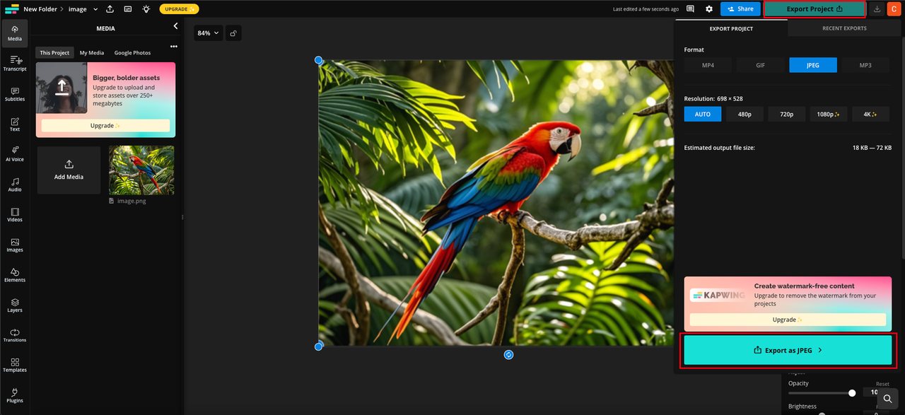
Task: Select 480p resolution
Action: pyautogui.click(x=745, y=114)
